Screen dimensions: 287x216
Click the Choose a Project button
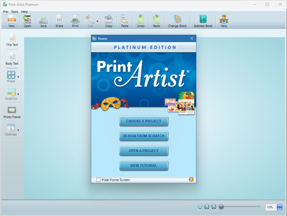[x=144, y=121]
